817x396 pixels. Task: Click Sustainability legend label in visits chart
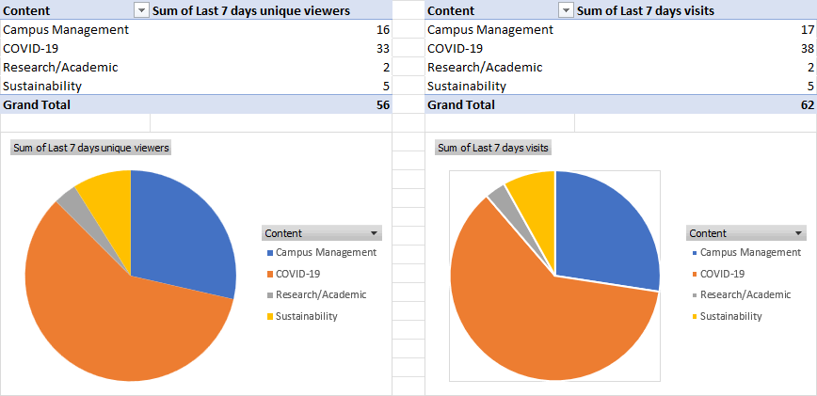[731, 316]
